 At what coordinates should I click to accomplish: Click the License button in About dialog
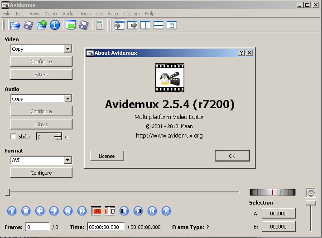point(106,156)
